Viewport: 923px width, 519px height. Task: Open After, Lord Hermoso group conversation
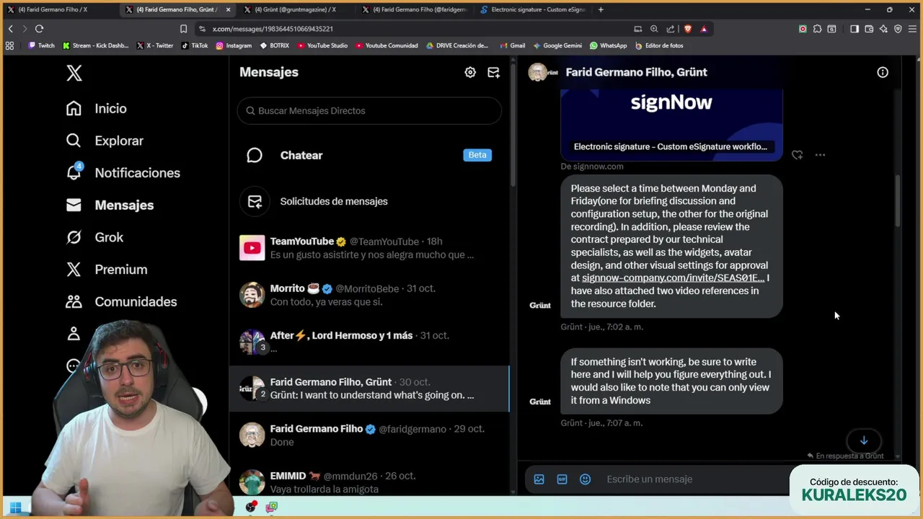click(x=368, y=342)
